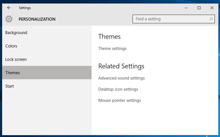
Task: Click the Related Settings heading
Action: [121, 66]
